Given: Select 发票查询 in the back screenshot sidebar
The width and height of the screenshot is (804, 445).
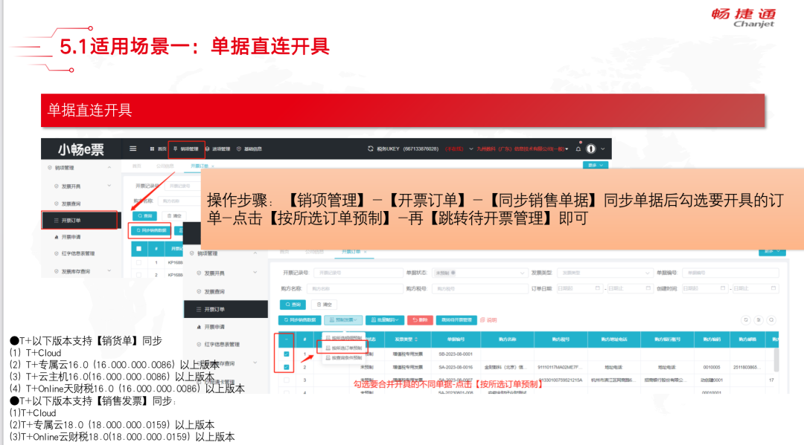Looking at the screenshot, I should coord(71,204).
